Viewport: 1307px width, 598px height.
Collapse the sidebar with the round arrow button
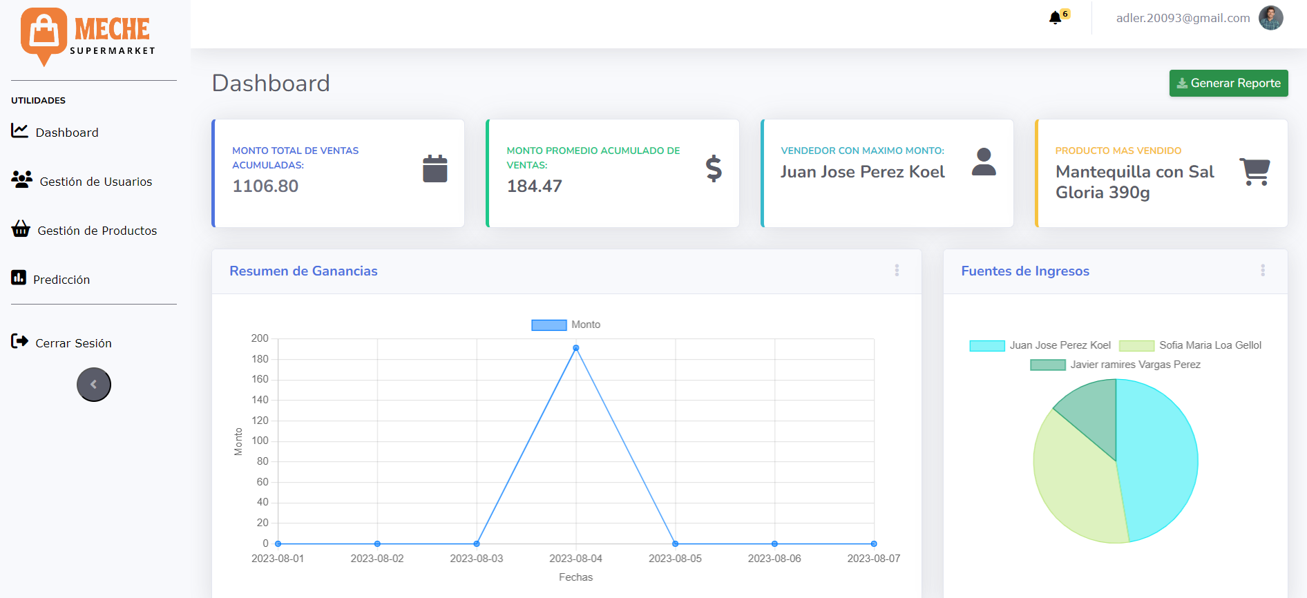[x=94, y=385]
